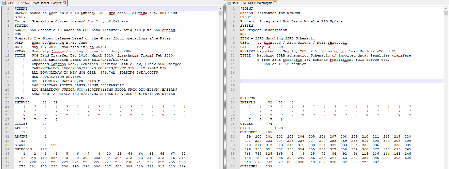Click the 'SAWSP/FUT APPL:ACADIA27K/57K' line
Screen dimensions: 449x169
coord(103,94)
